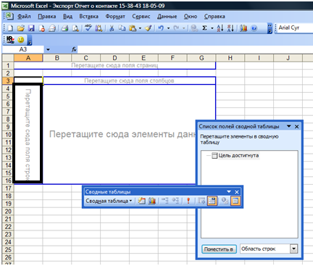
Task: Refresh pivot data with the red exclamation icon
Action: click(x=188, y=201)
